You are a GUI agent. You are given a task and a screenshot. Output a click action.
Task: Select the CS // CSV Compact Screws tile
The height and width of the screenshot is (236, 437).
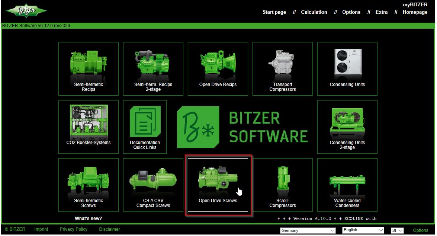point(153,185)
